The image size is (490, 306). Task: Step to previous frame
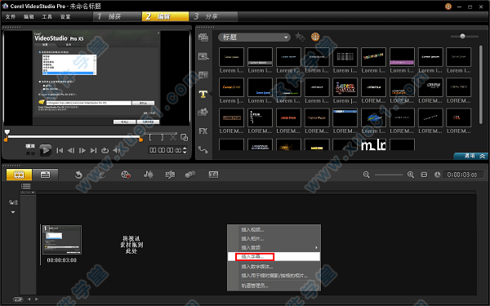pyautogui.click(x=71, y=150)
